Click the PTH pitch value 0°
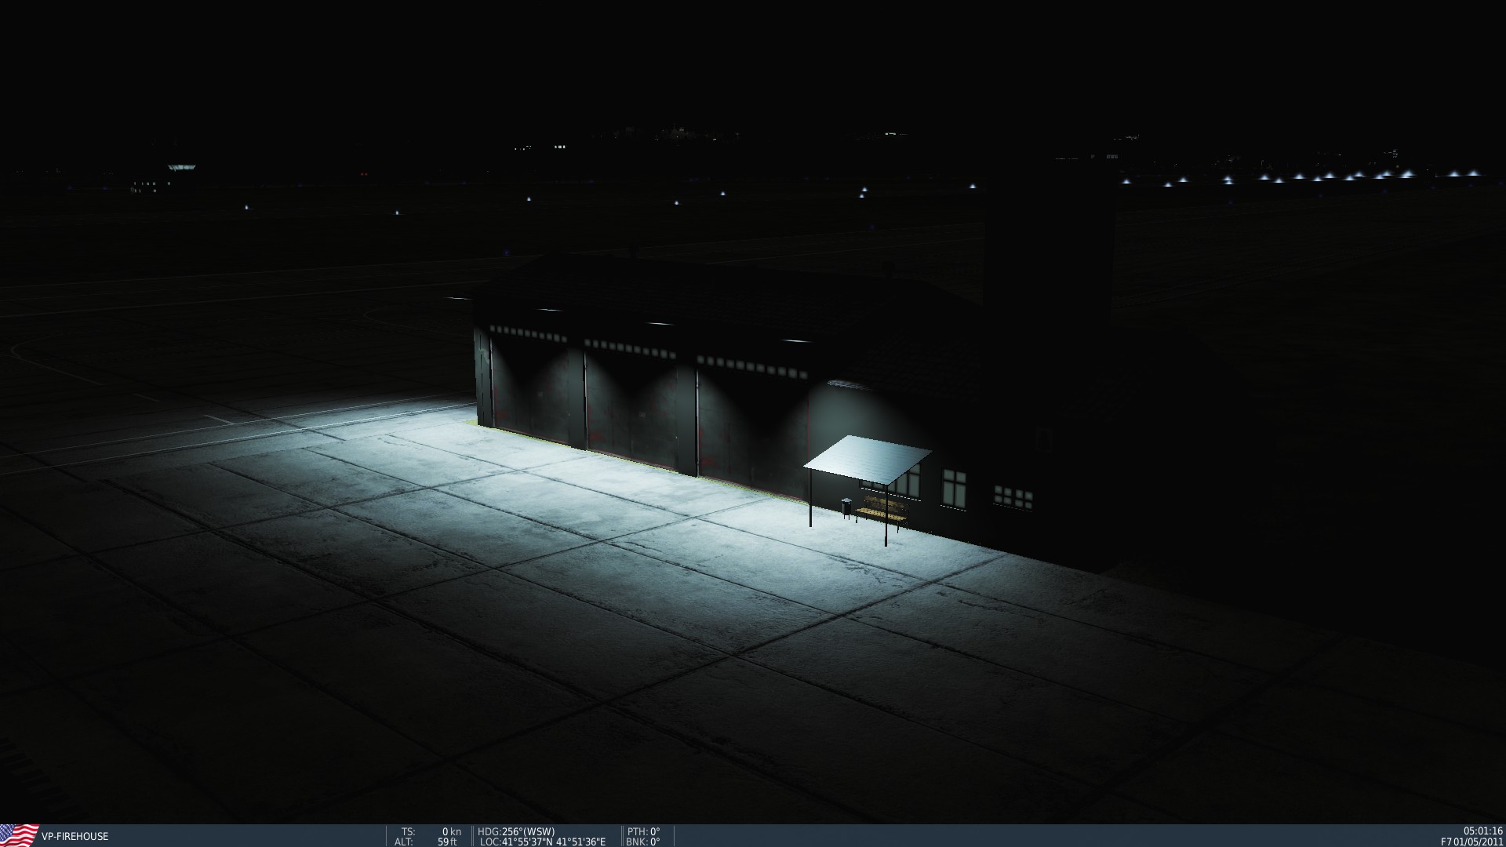Screen dimensions: 1506x847 coord(643,831)
